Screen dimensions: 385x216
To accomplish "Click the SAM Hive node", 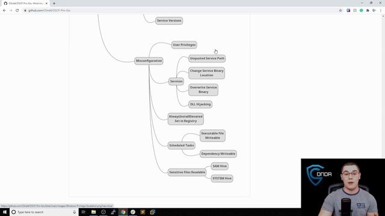I will [220, 166].
